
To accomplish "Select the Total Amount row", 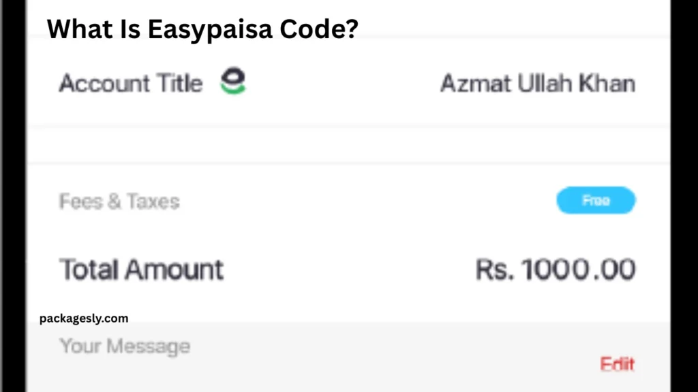I will pyautogui.click(x=141, y=269).
